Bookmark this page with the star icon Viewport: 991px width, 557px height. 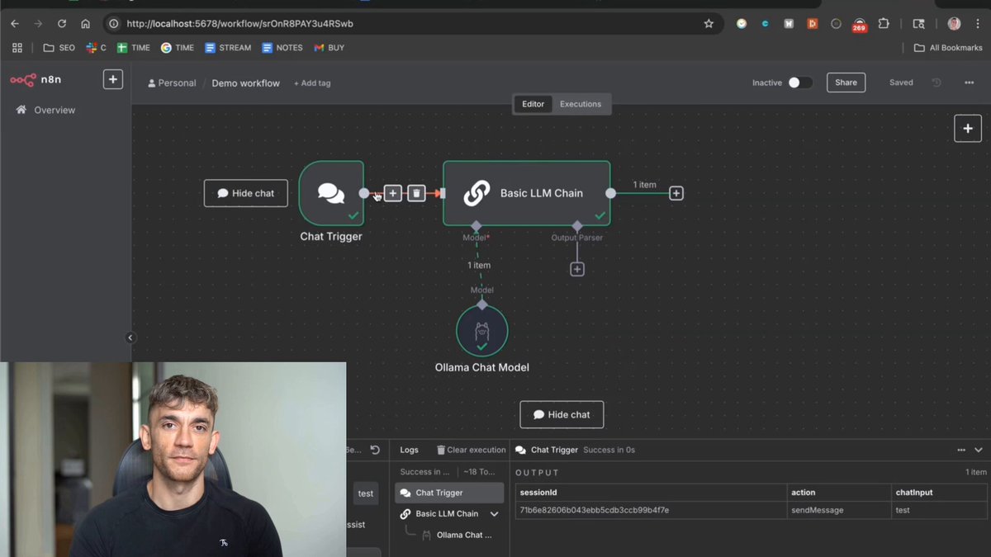point(709,24)
